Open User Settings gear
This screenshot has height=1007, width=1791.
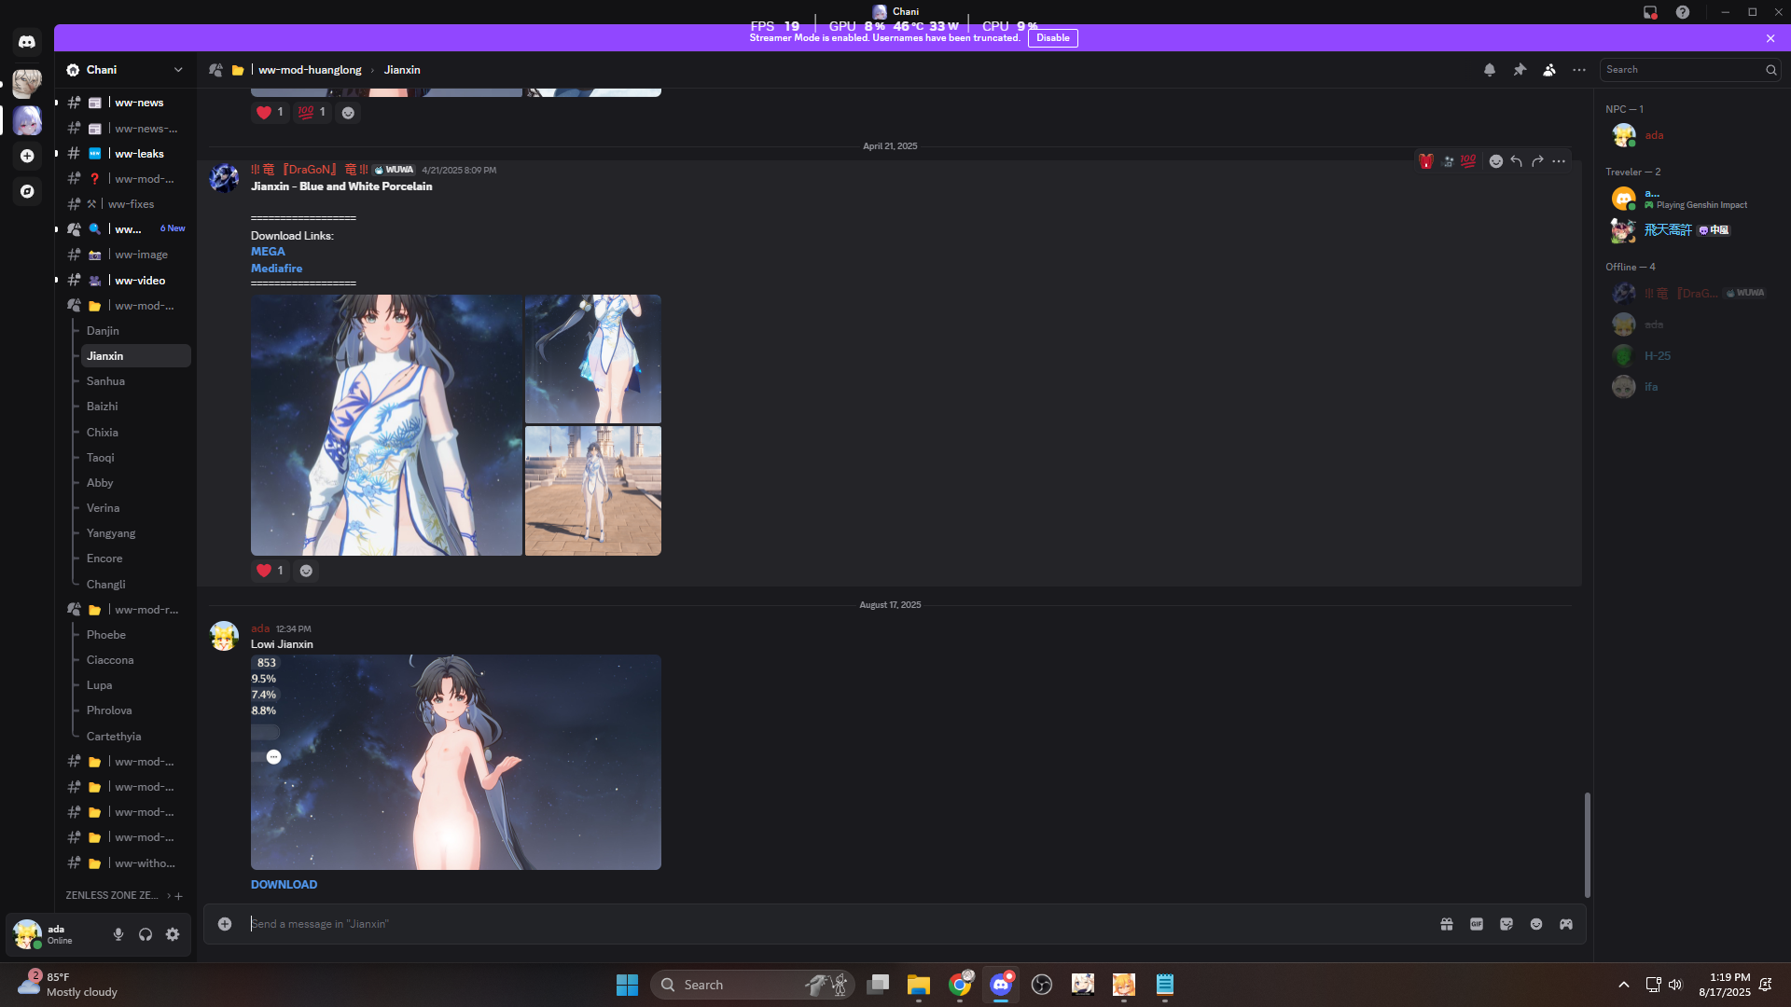point(173,934)
